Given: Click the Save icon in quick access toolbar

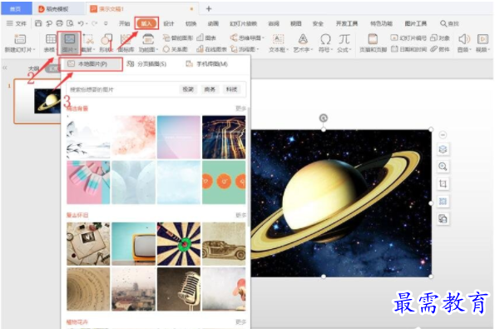Looking at the screenshot, I should tap(38, 23).
